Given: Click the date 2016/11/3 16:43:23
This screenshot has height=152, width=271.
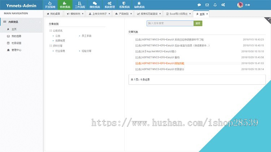Looking at the screenshot, I should [253, 40].
